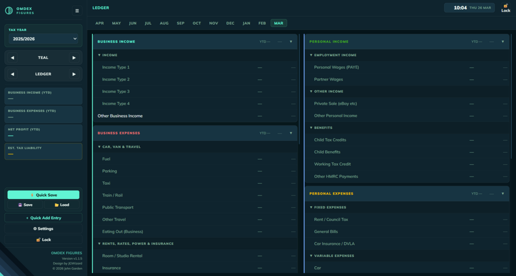Collapse the Other Income subsection
Screen dimensions: 516x276
pos(407,91)
